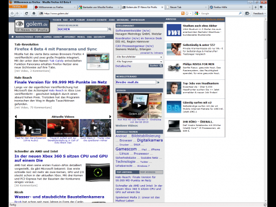Open a new tab with plus button

255,7
